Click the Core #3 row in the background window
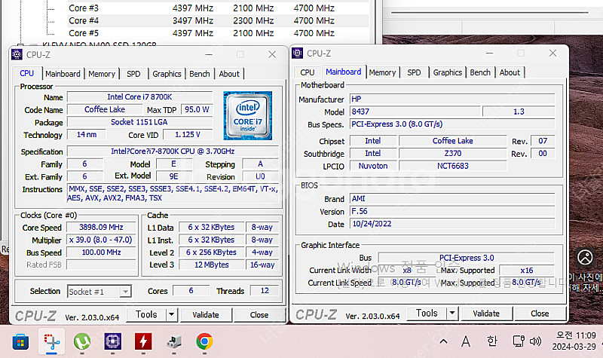Viewport: 603px width, 358px height. point(218,8)
